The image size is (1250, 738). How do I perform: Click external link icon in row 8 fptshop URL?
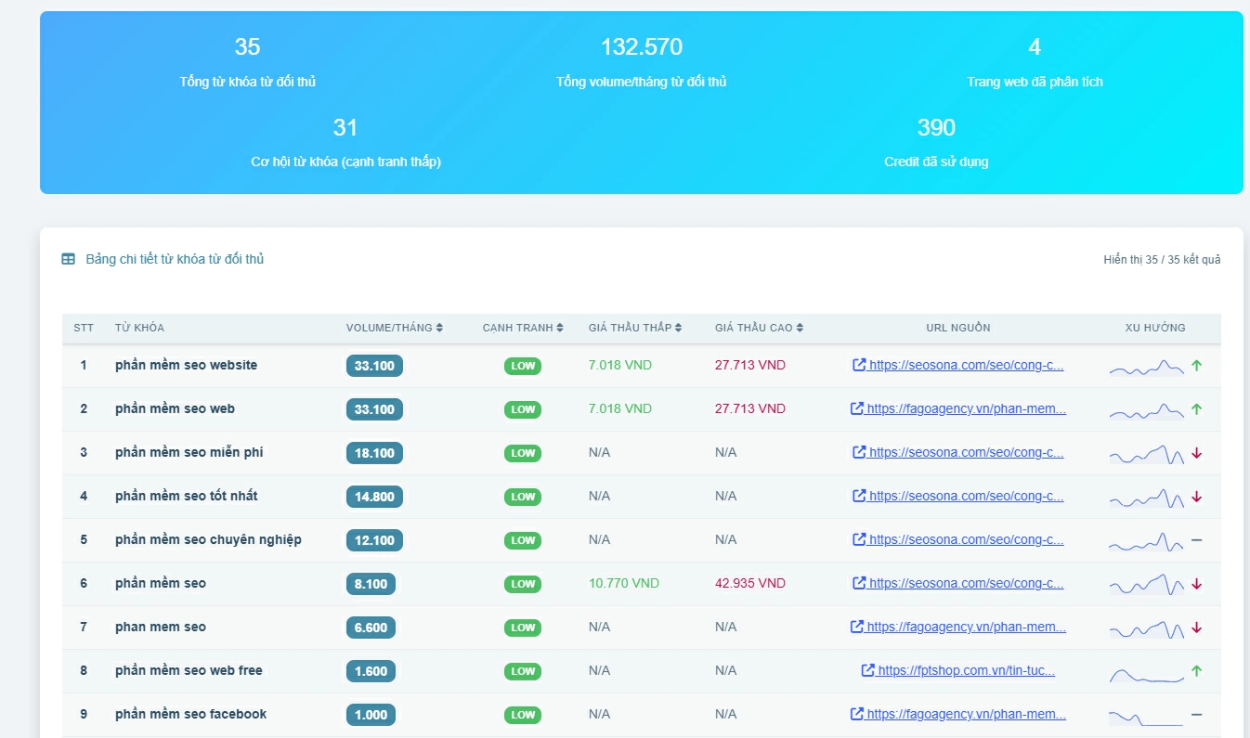(867, 671)
